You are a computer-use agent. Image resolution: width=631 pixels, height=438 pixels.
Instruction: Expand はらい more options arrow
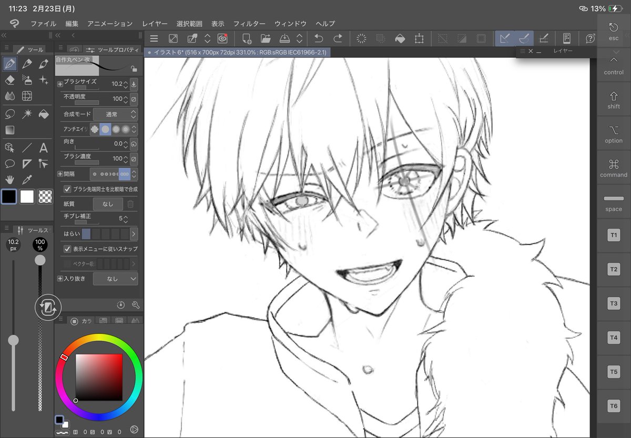pyautogui.click(x=134, y=234)
